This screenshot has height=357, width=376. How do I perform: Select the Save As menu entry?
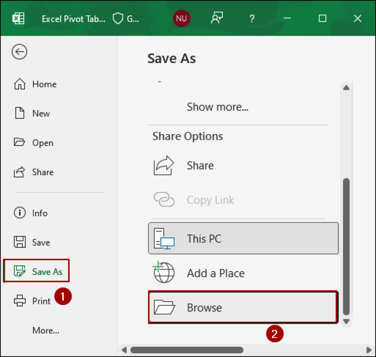pyautogui.click(x=36, y=271)
